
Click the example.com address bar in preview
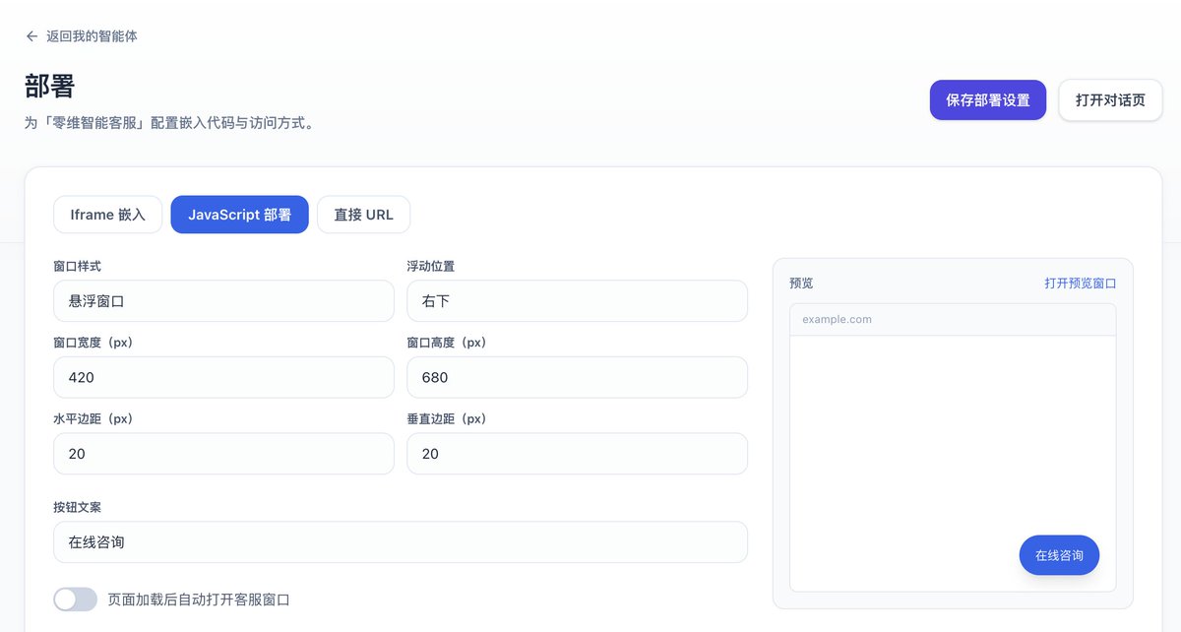coord(953,320)
